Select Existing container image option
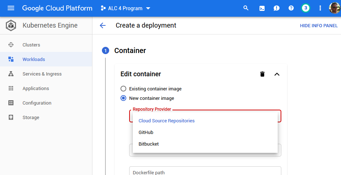Screen dimensions: 341x175 [x=123, y=89]
